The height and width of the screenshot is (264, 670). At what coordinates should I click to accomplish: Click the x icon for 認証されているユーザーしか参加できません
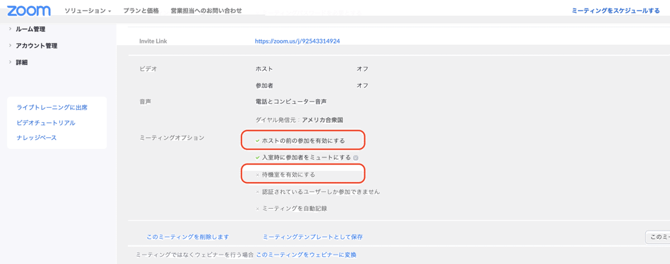(257, 192)
